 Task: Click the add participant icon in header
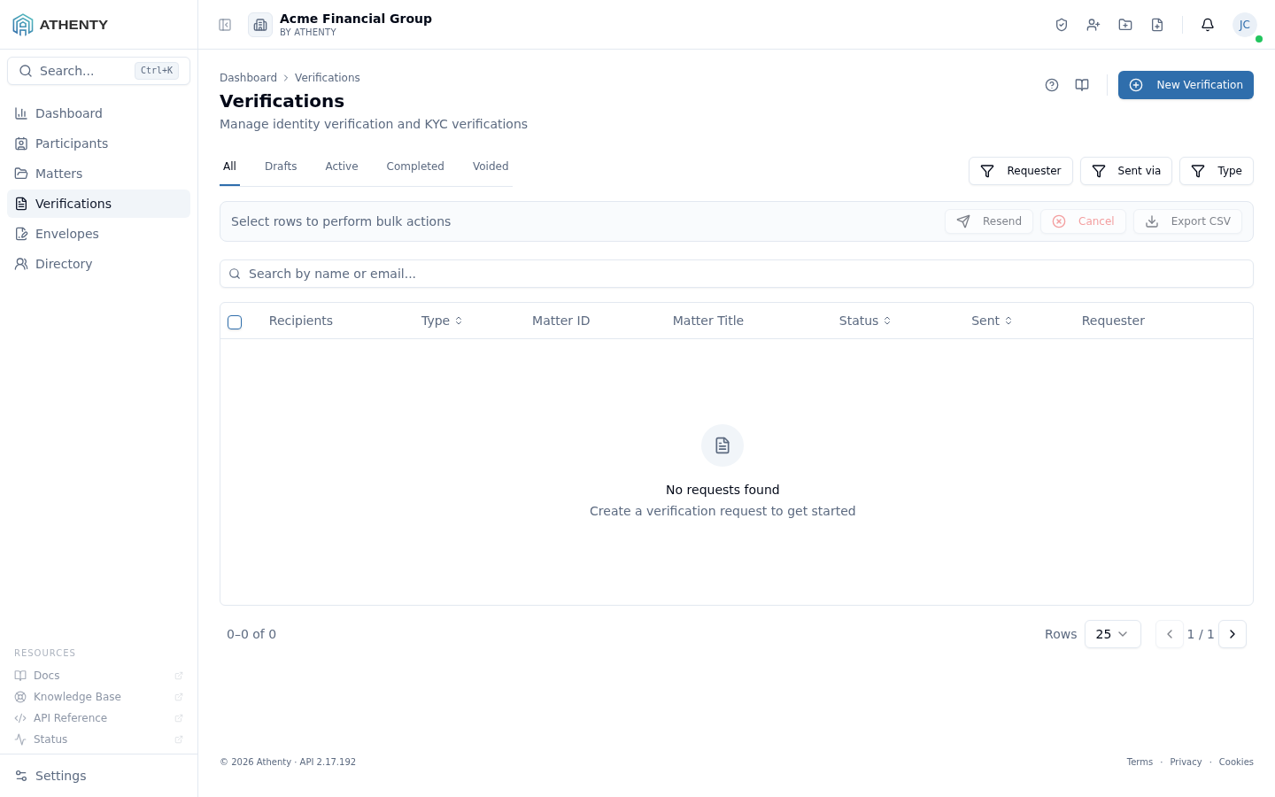click(x=1093, y=25)
